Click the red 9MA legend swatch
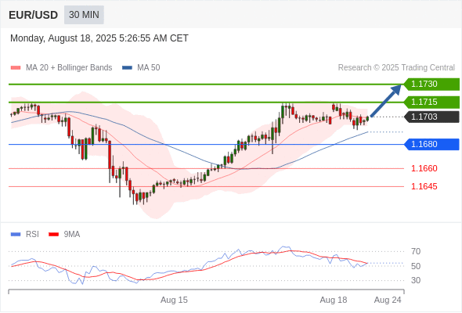 [x=53, y=235]
